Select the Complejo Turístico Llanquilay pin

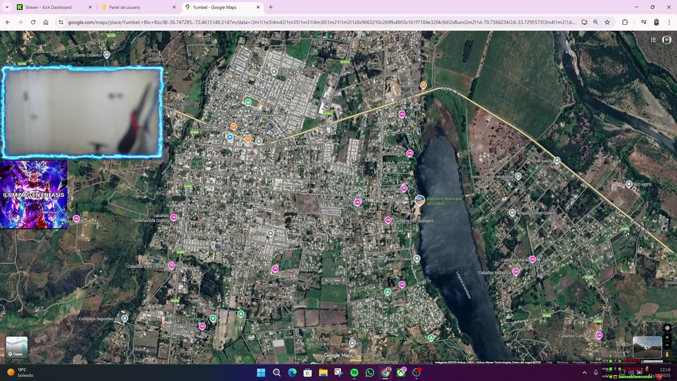(358, 202)
